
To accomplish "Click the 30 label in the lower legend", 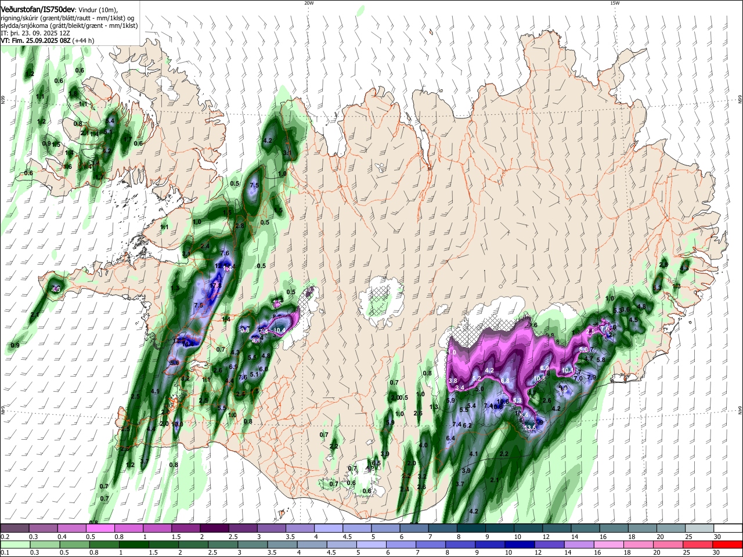I will pyautogui.click(x=717, y=553).
